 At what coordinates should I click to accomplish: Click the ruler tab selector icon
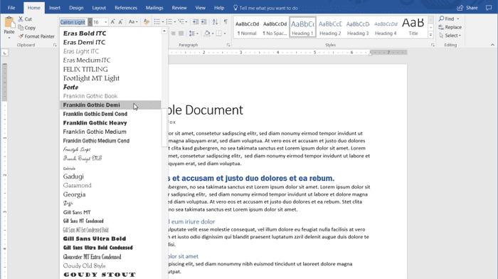coord(5,53)
